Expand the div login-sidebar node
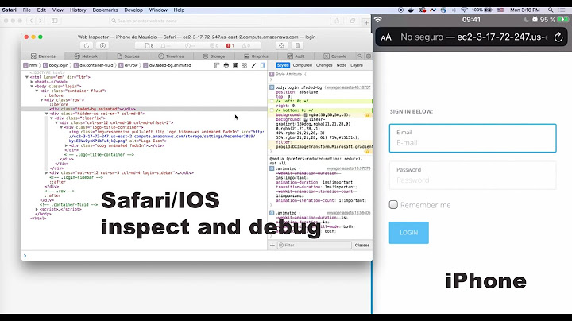The width and height of the screenshot is (572, 321). point(47,173)
